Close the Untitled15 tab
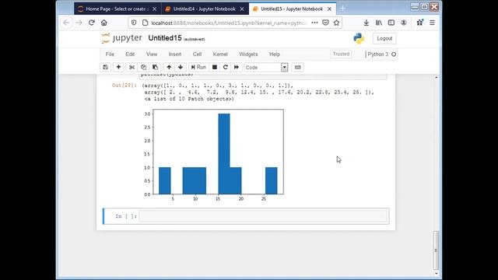498x280 pixels. click(x=330, y=9)
